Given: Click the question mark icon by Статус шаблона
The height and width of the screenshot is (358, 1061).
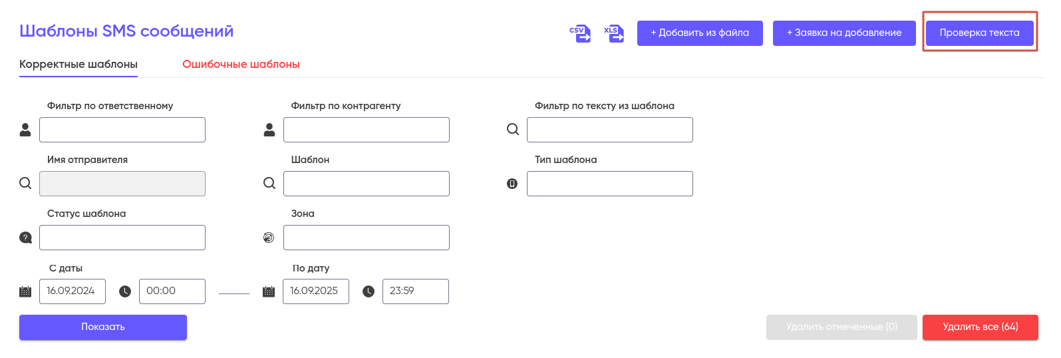Looking at the screenshot, I should pos(25,238).
